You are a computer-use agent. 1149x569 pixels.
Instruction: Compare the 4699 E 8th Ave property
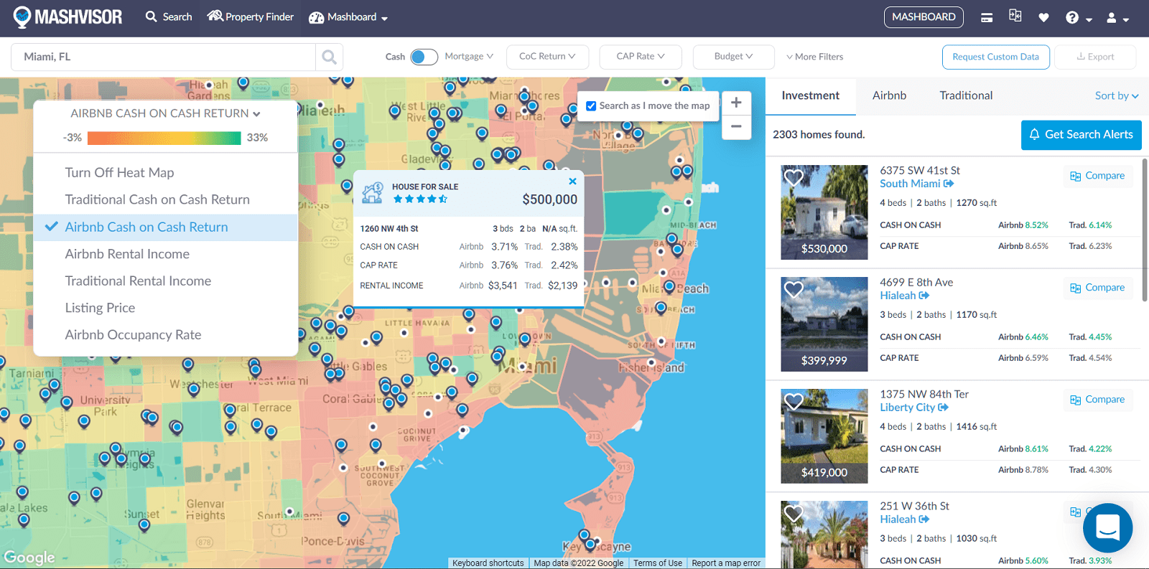coord(1097,288)
